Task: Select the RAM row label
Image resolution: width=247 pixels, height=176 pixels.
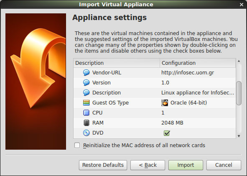Action: pos(98,123)
